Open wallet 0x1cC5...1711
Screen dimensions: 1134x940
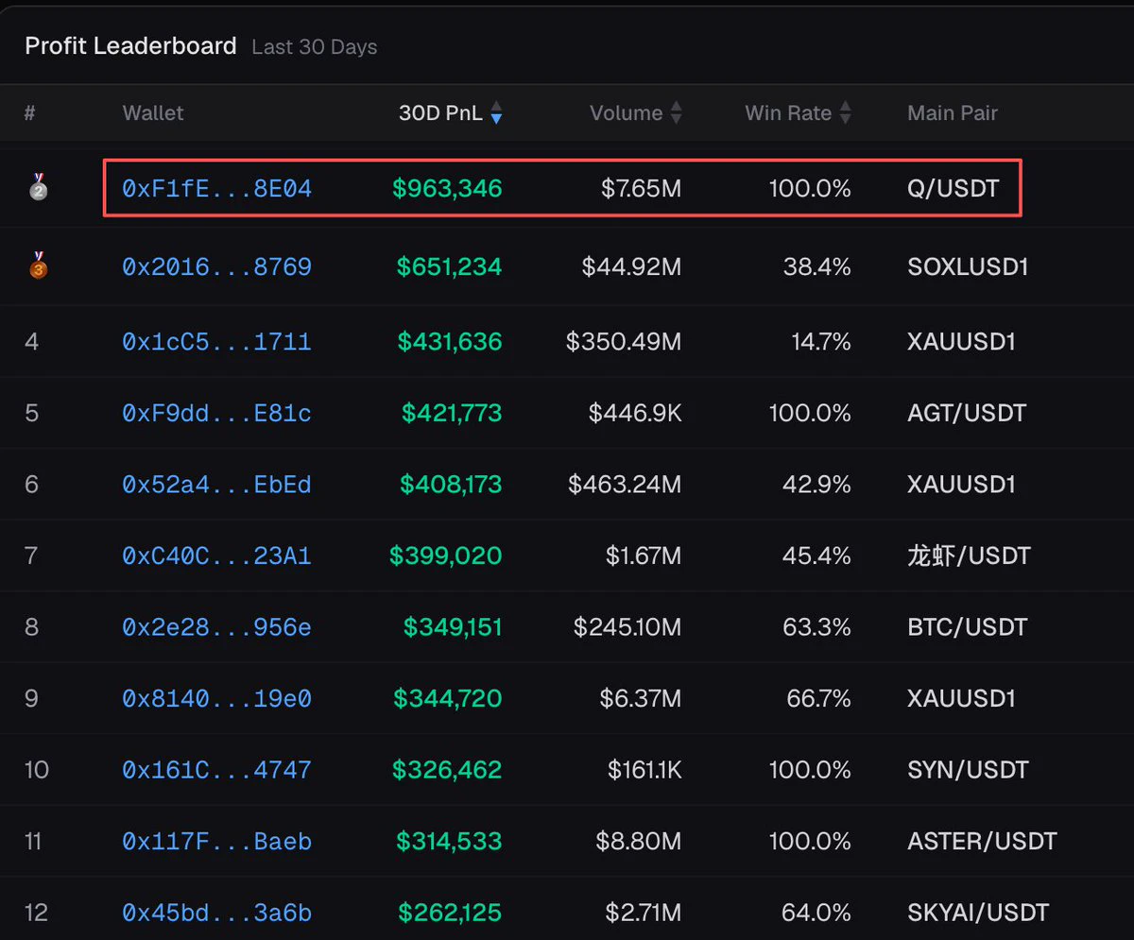216,341
